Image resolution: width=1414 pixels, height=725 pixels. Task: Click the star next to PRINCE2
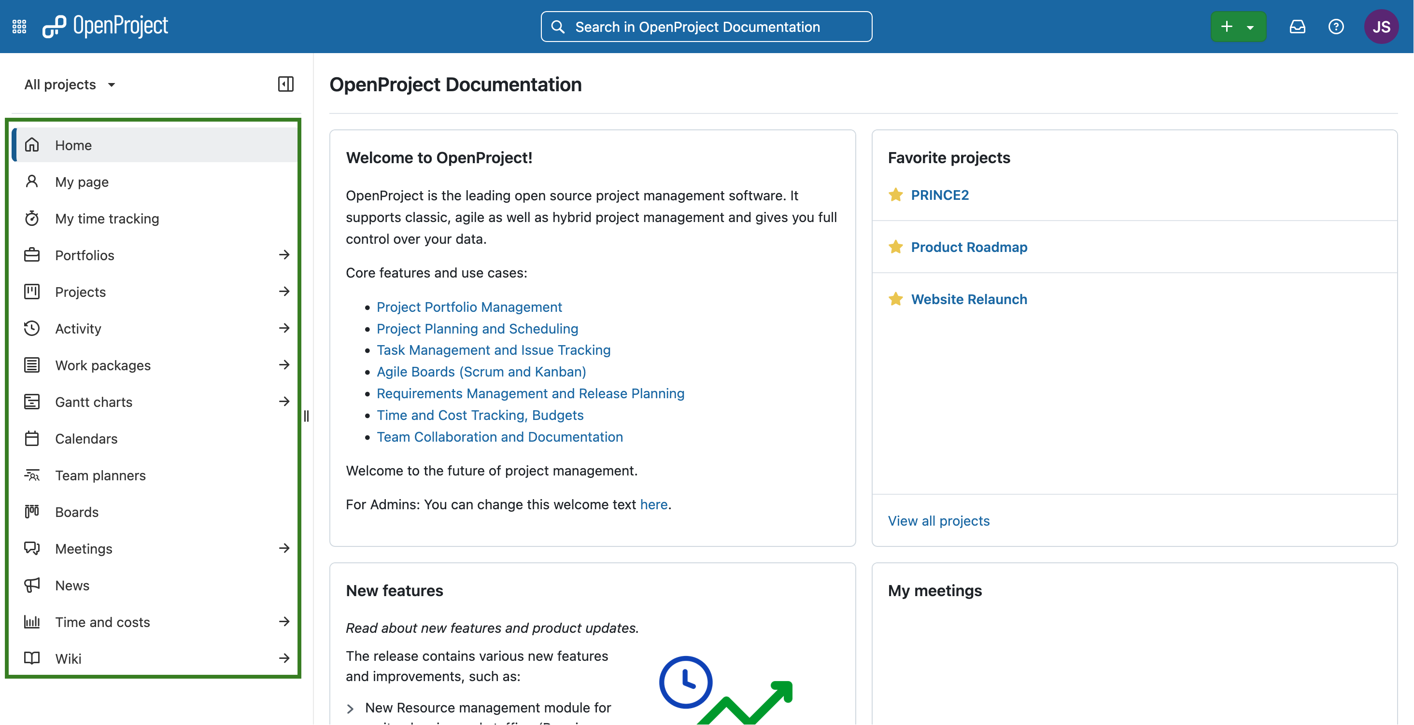[x=896, y=195]
